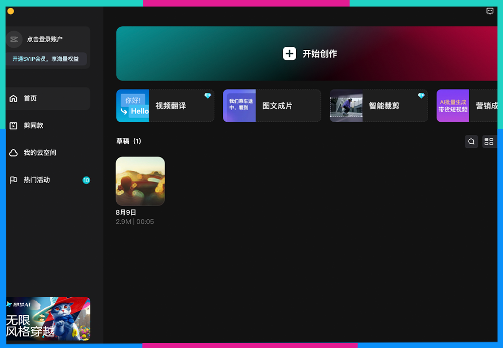Open the feedback message icon at top right

tap(490, 11)
